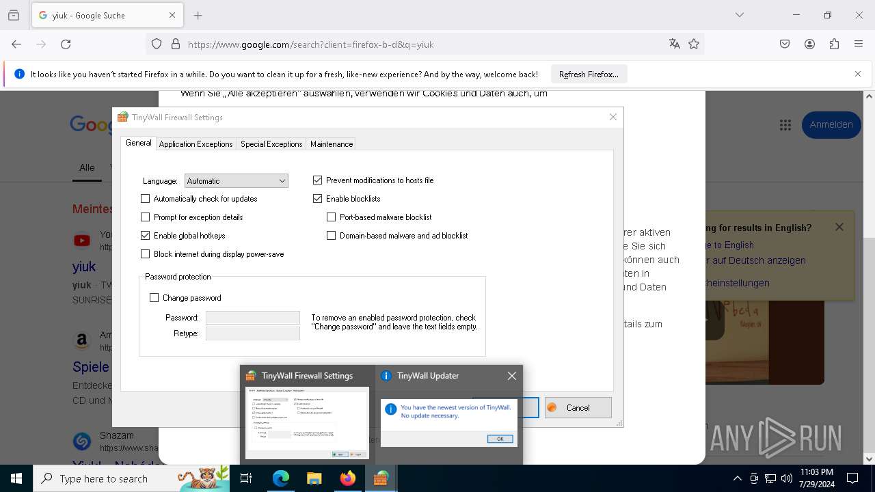
Task: Enable Domain-based malware and ad blocklist
Action: click(331, 236)
